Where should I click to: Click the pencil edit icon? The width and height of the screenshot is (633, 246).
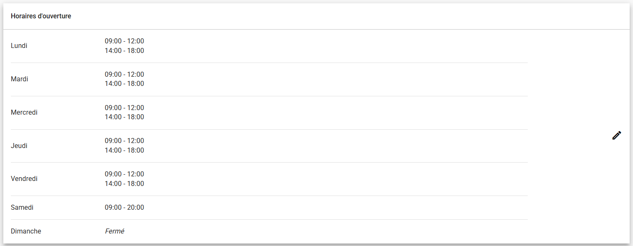point(617,135)
